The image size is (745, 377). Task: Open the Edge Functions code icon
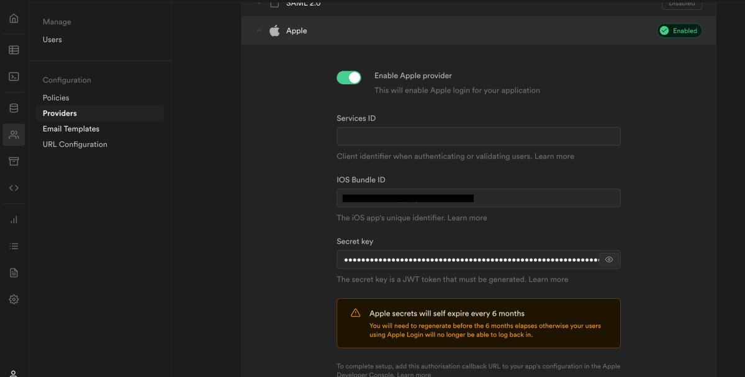click(x=14, y=188)
